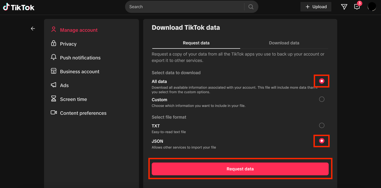The width and height of the screenshot is (381, 188).
Task: Click the search magnifier icon
Action: click(x=251, y=7)
